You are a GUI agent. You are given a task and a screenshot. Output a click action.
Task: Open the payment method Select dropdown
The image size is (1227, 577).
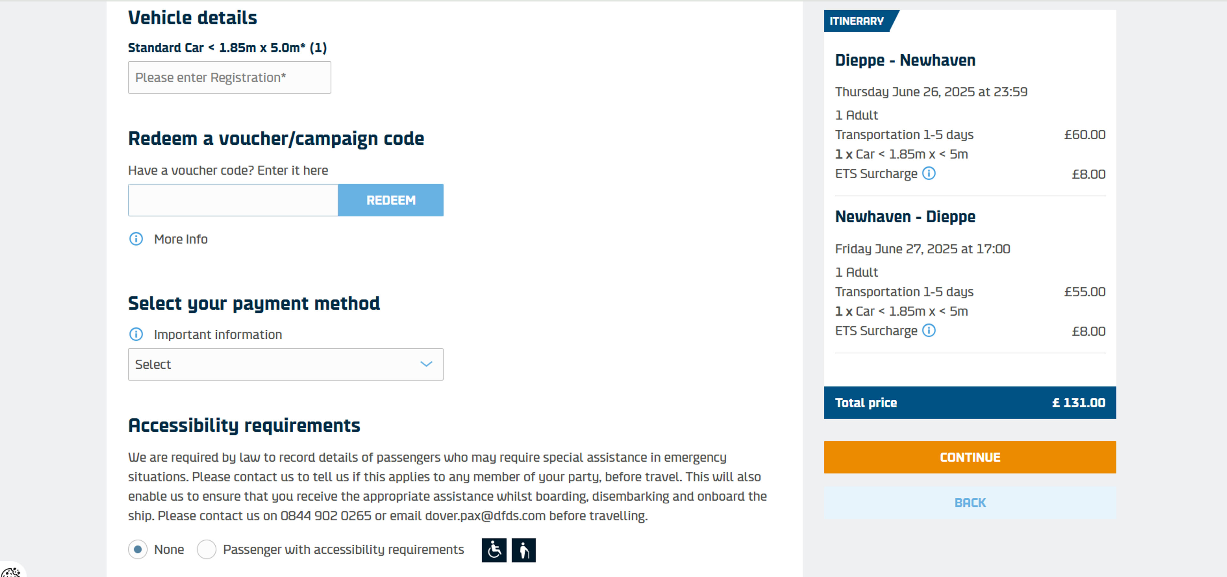pos(286,364)
